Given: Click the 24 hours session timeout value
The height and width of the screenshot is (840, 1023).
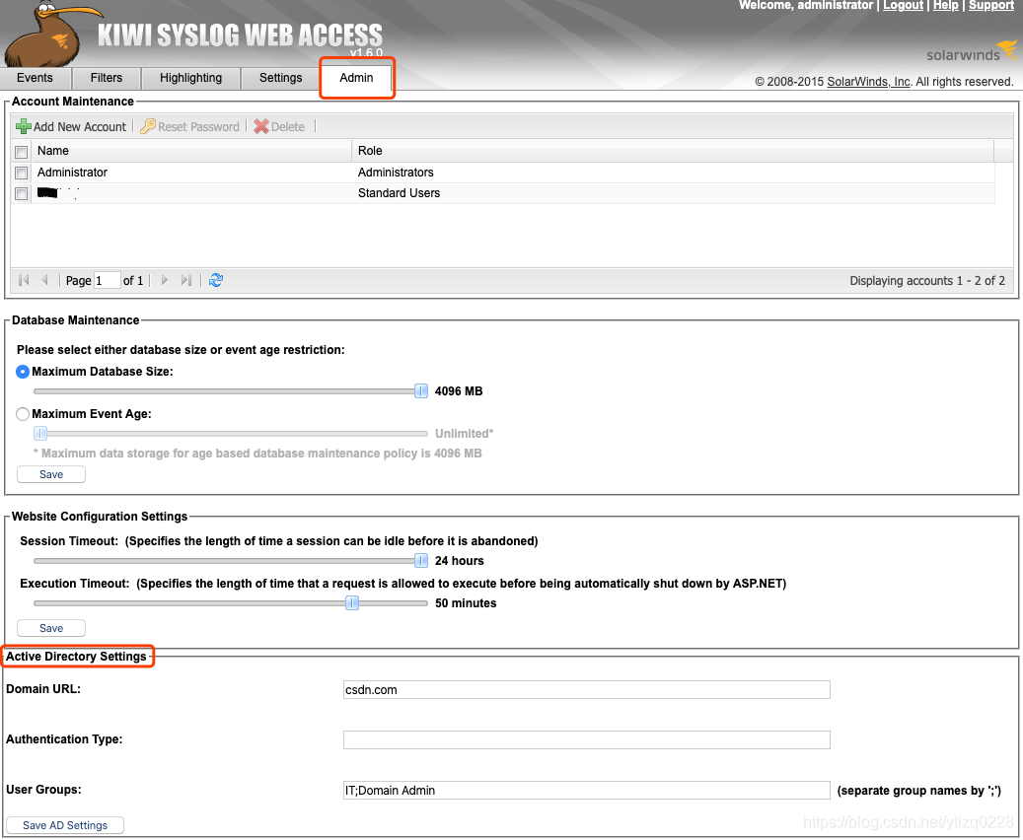Looking at the screenshot, I should [460, 561].
